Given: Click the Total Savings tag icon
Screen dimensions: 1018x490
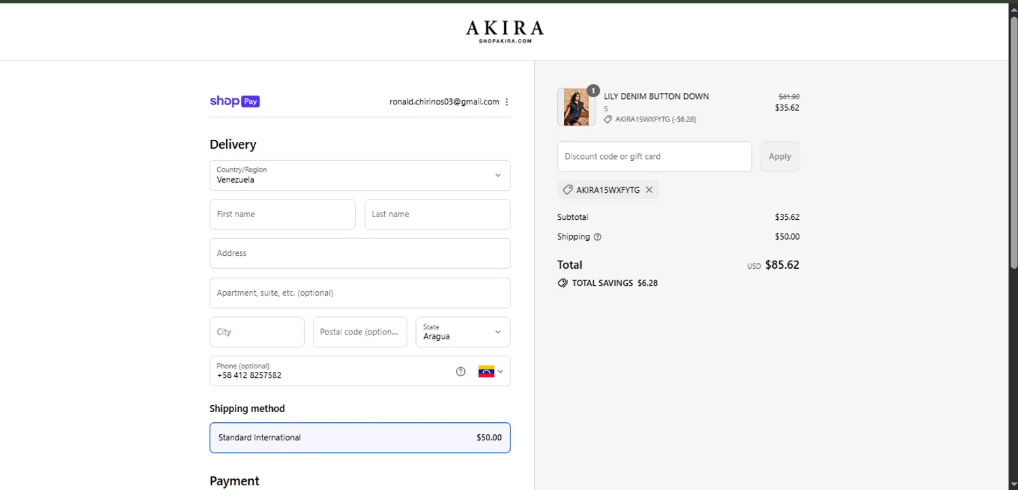Looking at the screenshot, I should (x=563, y=283).
